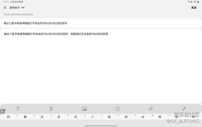Open the 综合区>星粉的声音>提问及建议 category path
This screenshot has height=127, width=202.
[18, 14]
